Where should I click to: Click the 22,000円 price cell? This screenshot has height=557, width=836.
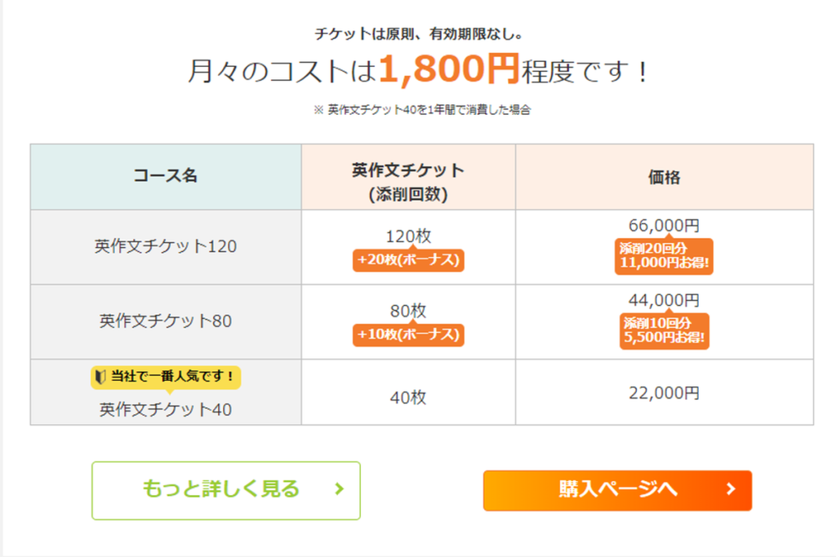click(x=664, y=393)
